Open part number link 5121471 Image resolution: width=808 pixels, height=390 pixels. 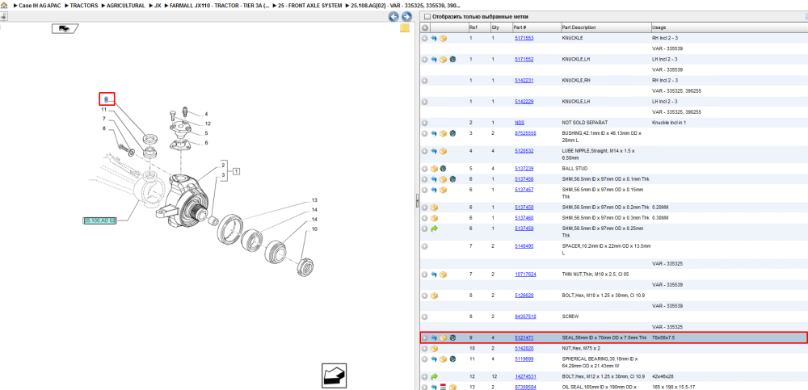(x=524, y=338)
